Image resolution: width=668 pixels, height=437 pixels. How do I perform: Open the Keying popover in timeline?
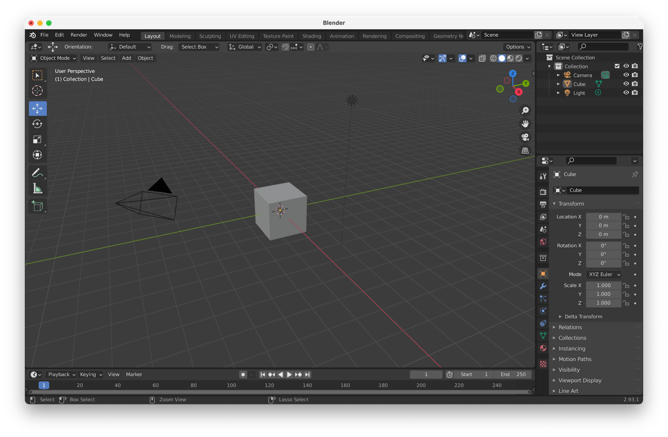pyautogui.click(x=90, y=374)
